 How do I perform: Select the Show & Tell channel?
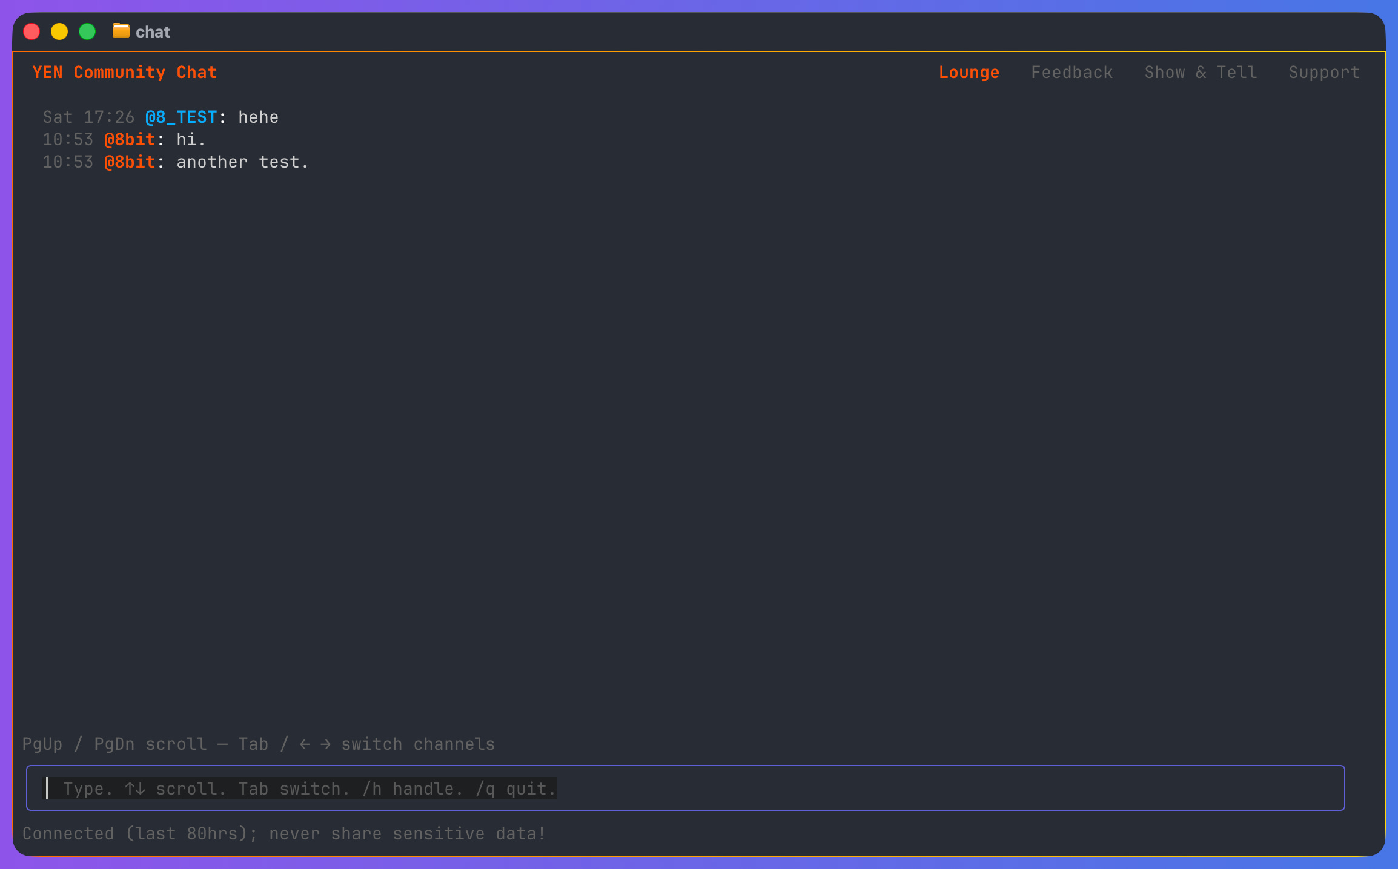click(1201, 73)
